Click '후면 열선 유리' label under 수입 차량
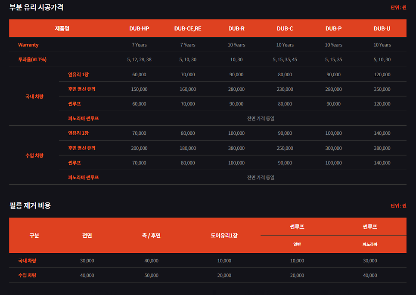The height and width of the screenshot is (295, 416). 82,148
